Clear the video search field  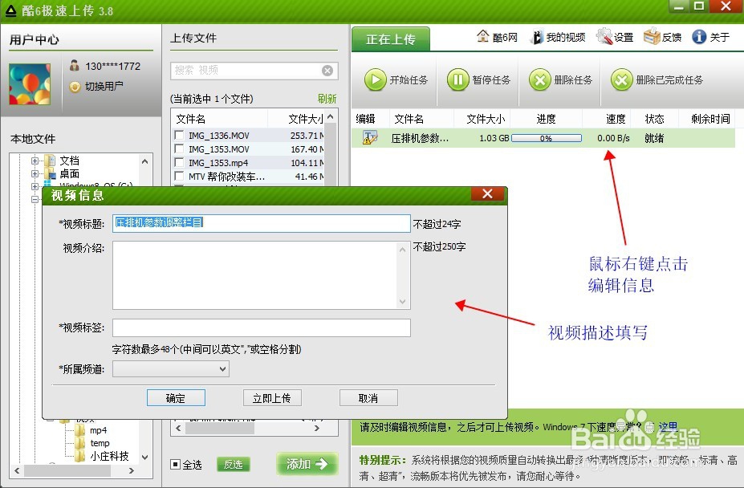point(327,71)
